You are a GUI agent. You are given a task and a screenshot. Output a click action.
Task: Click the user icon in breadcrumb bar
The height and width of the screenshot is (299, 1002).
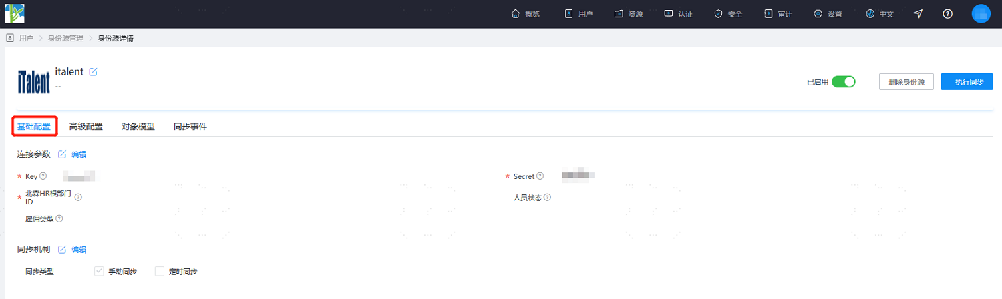pyautogui.click(x=10, y=38)
